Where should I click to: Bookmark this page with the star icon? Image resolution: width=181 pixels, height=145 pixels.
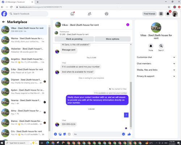coord(169,7)
